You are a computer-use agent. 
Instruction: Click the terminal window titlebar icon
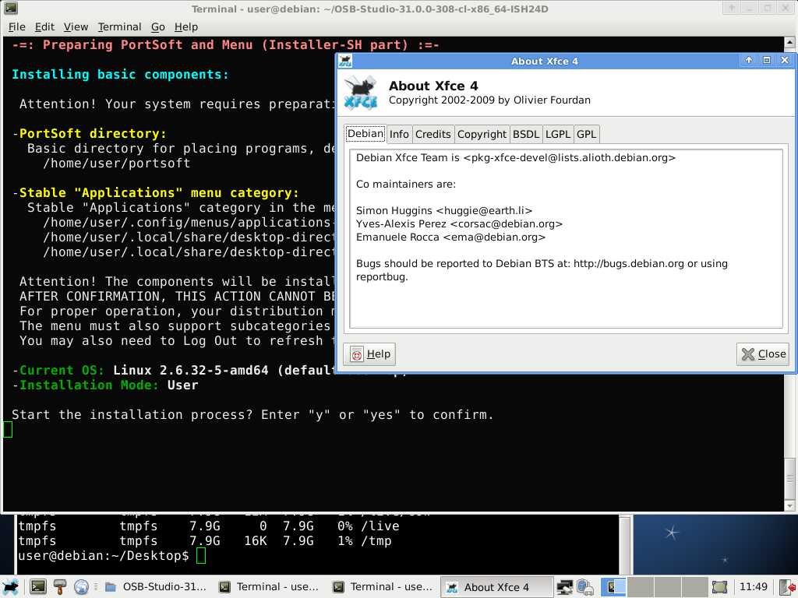point(11,8)
